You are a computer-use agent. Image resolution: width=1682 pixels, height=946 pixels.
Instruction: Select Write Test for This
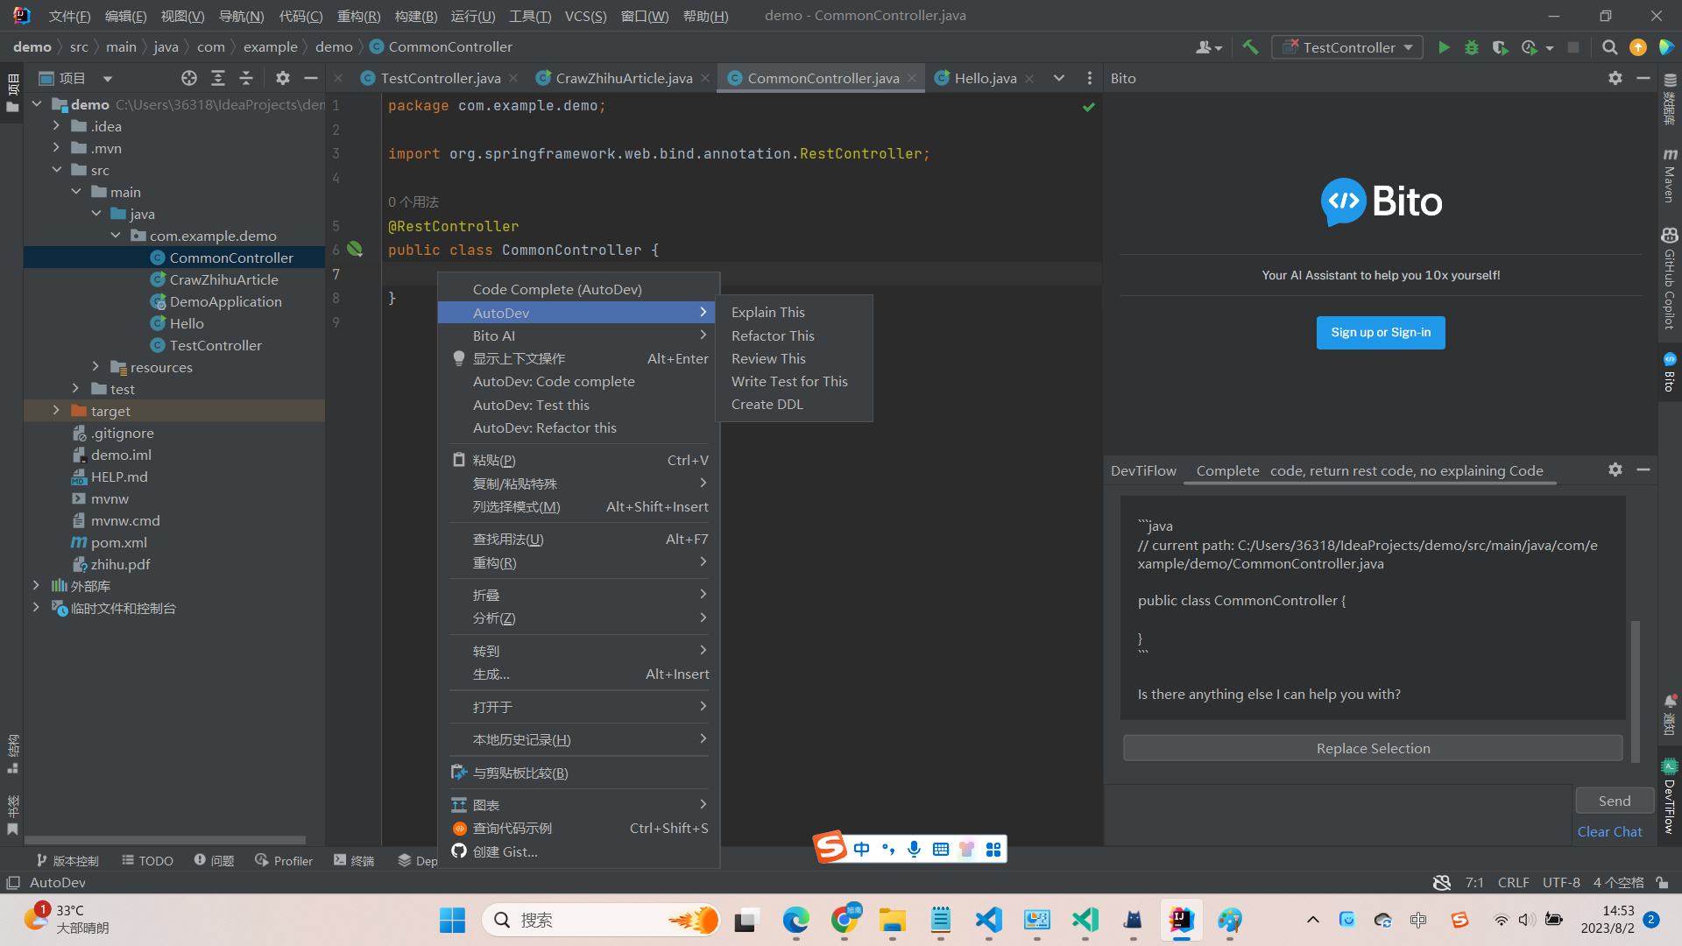coord(789,381)
